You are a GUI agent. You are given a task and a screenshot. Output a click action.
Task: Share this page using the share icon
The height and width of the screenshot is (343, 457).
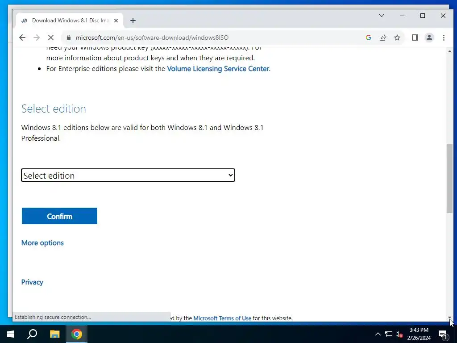(x=382, y=38)
